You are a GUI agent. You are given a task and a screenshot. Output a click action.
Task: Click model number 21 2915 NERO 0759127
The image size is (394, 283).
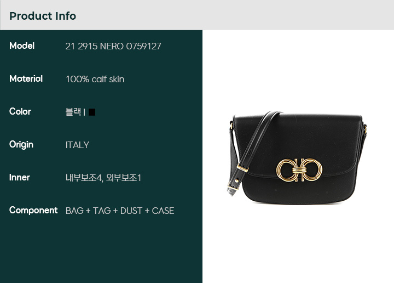click(113, 46)
